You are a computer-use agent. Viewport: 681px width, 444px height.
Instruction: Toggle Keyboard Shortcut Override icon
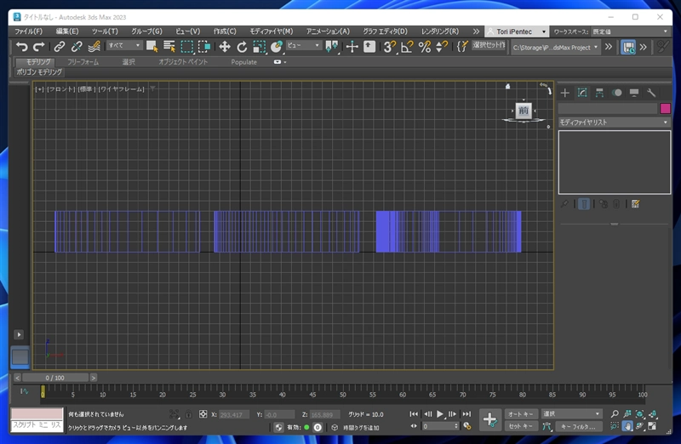(x=369, y=47)
